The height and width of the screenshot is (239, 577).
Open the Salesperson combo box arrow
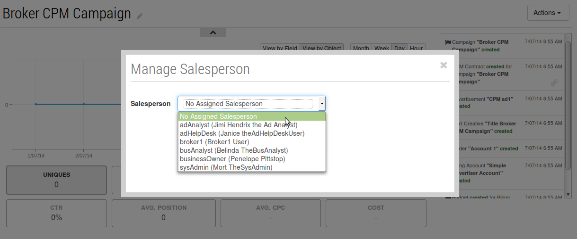click(x=321, y=104)
